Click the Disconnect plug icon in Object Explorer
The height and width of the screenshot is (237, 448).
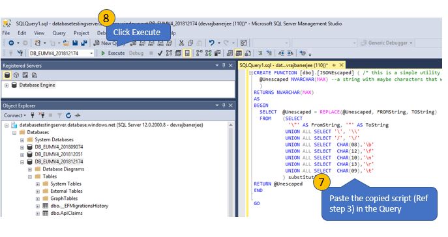42,115
